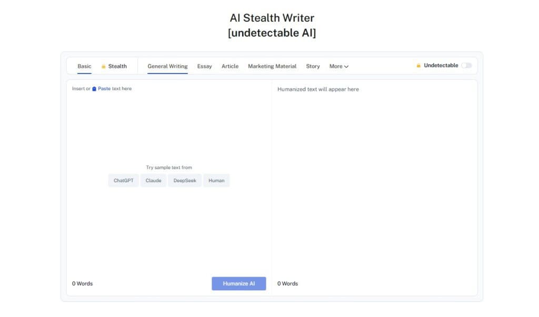Select the General Writing tab
This screenshot has height=317, width=539.
pyautogui.click(x=167, y=67)
